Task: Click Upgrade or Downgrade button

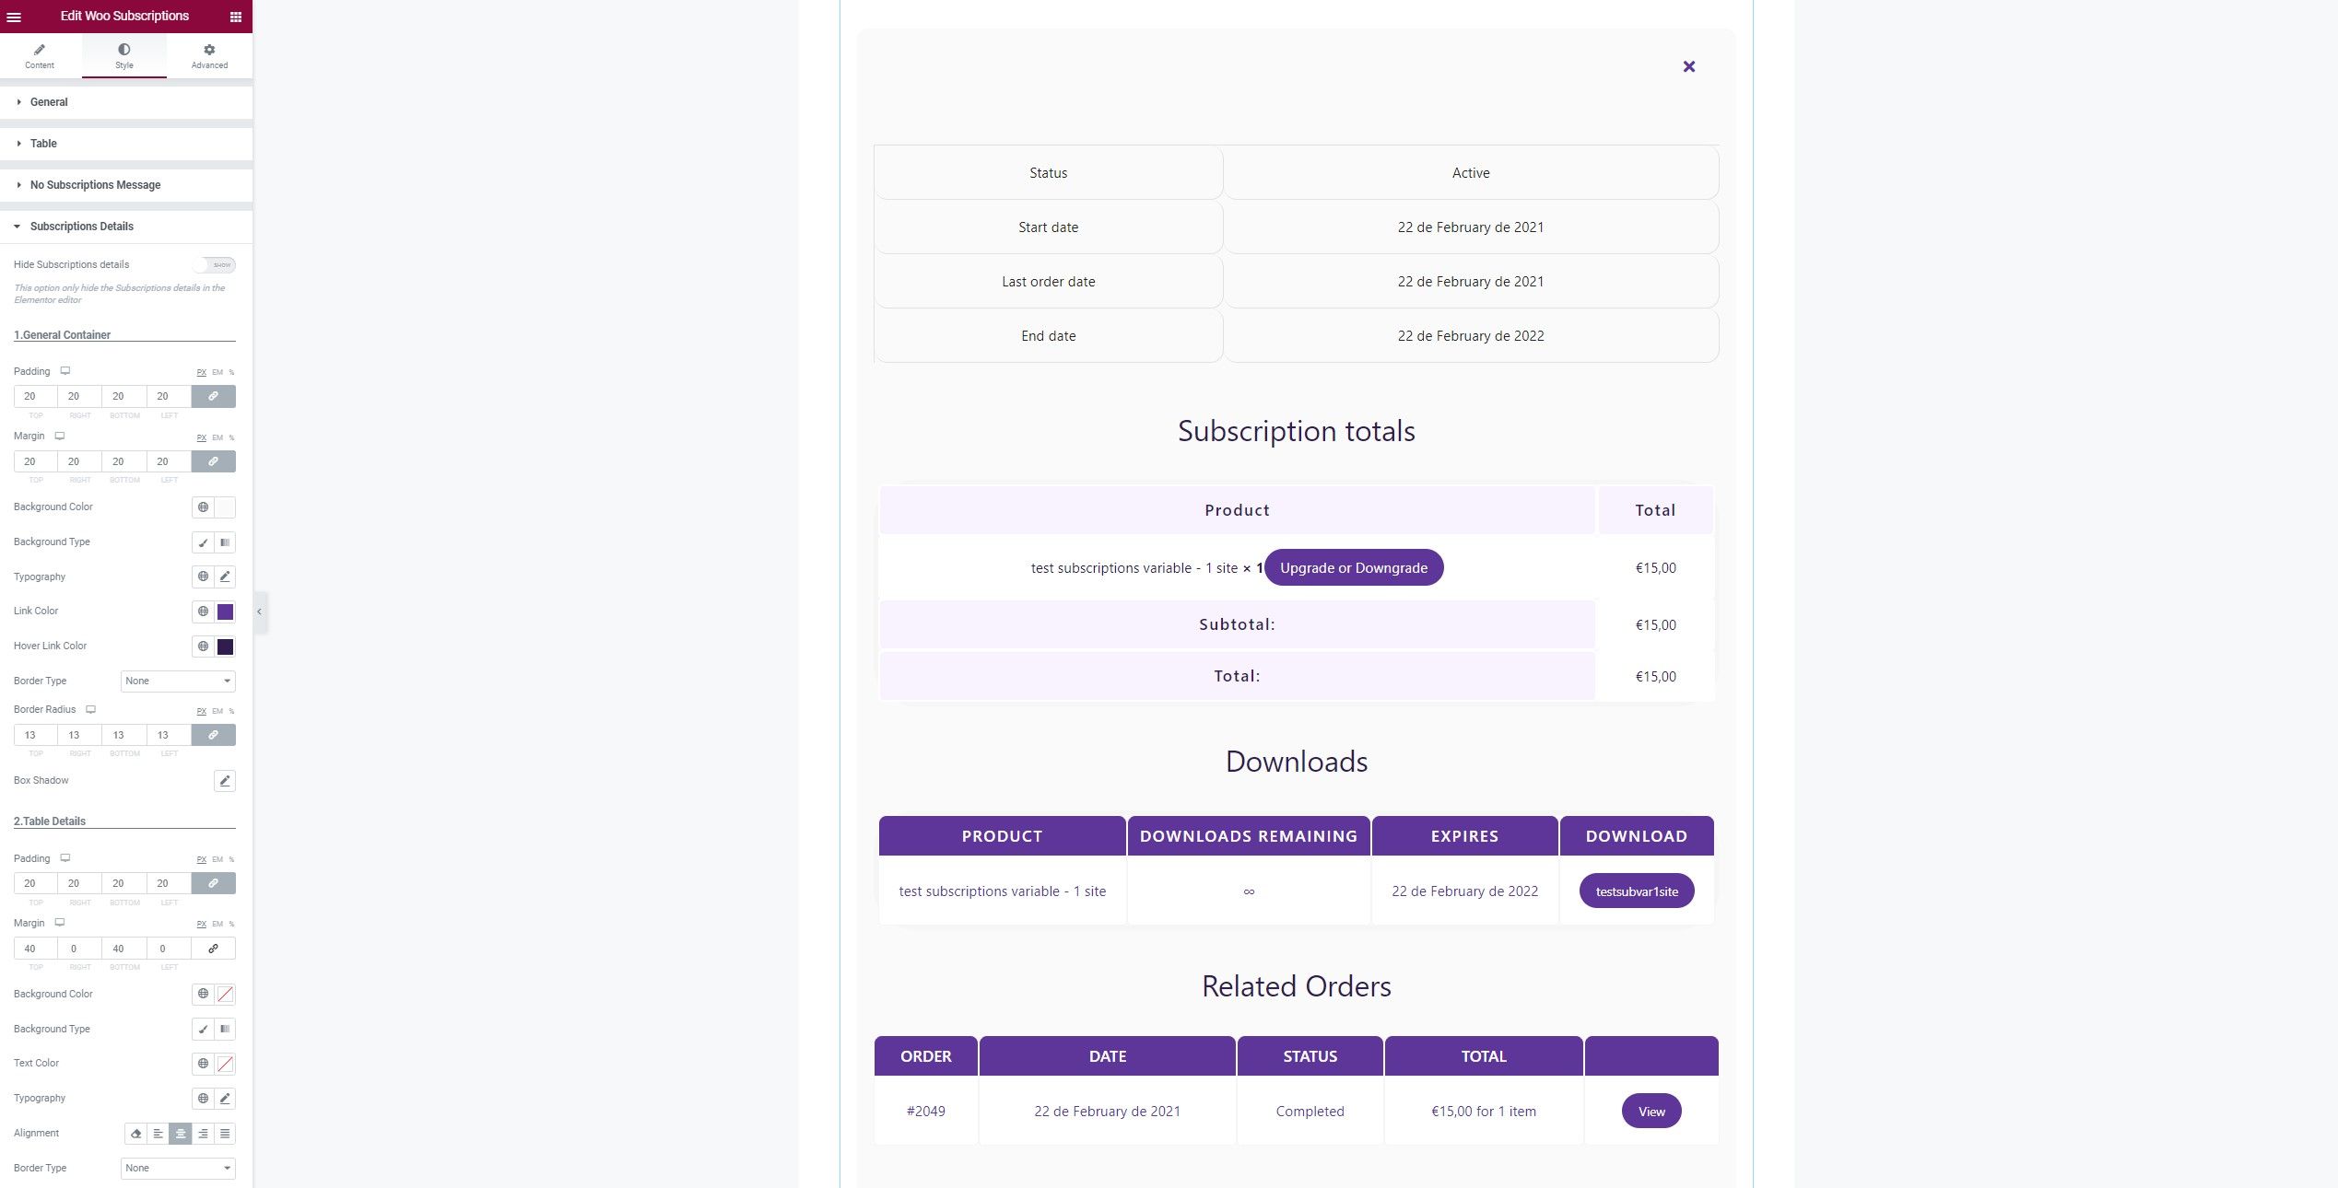Action: 1354,568
